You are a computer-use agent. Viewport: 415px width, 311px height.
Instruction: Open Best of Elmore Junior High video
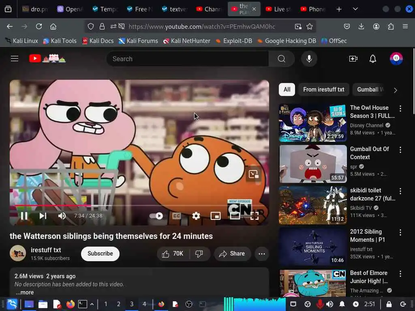[x=313, y=283]
